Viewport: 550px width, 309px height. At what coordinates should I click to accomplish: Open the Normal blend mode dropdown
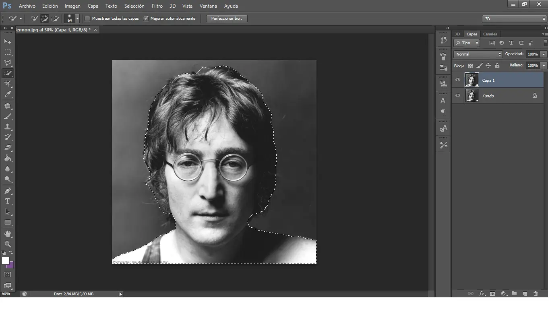pos(478,54)
